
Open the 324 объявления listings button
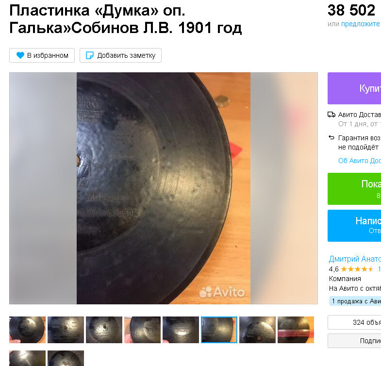(x=354, y=322)
